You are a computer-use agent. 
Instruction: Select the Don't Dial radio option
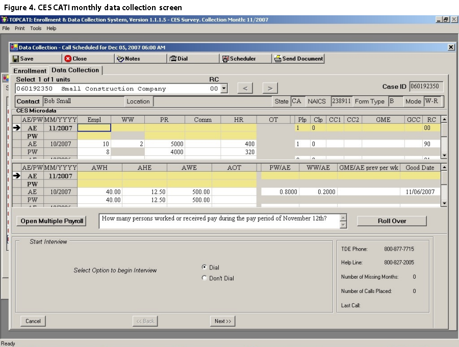point(205,278)
